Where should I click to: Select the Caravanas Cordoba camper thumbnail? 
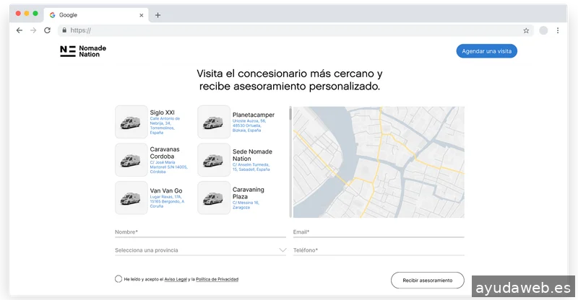click(x=131, y=160)
